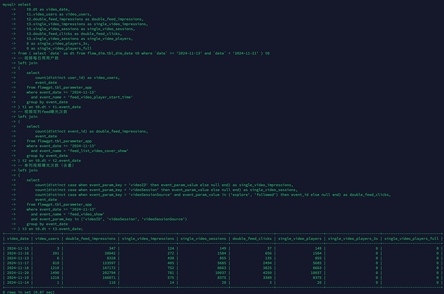This screenshot has width=444, height=294.
Task: Click the line ending 'as single_video_impressions,' in subquery
Action: tap(164, 185)
